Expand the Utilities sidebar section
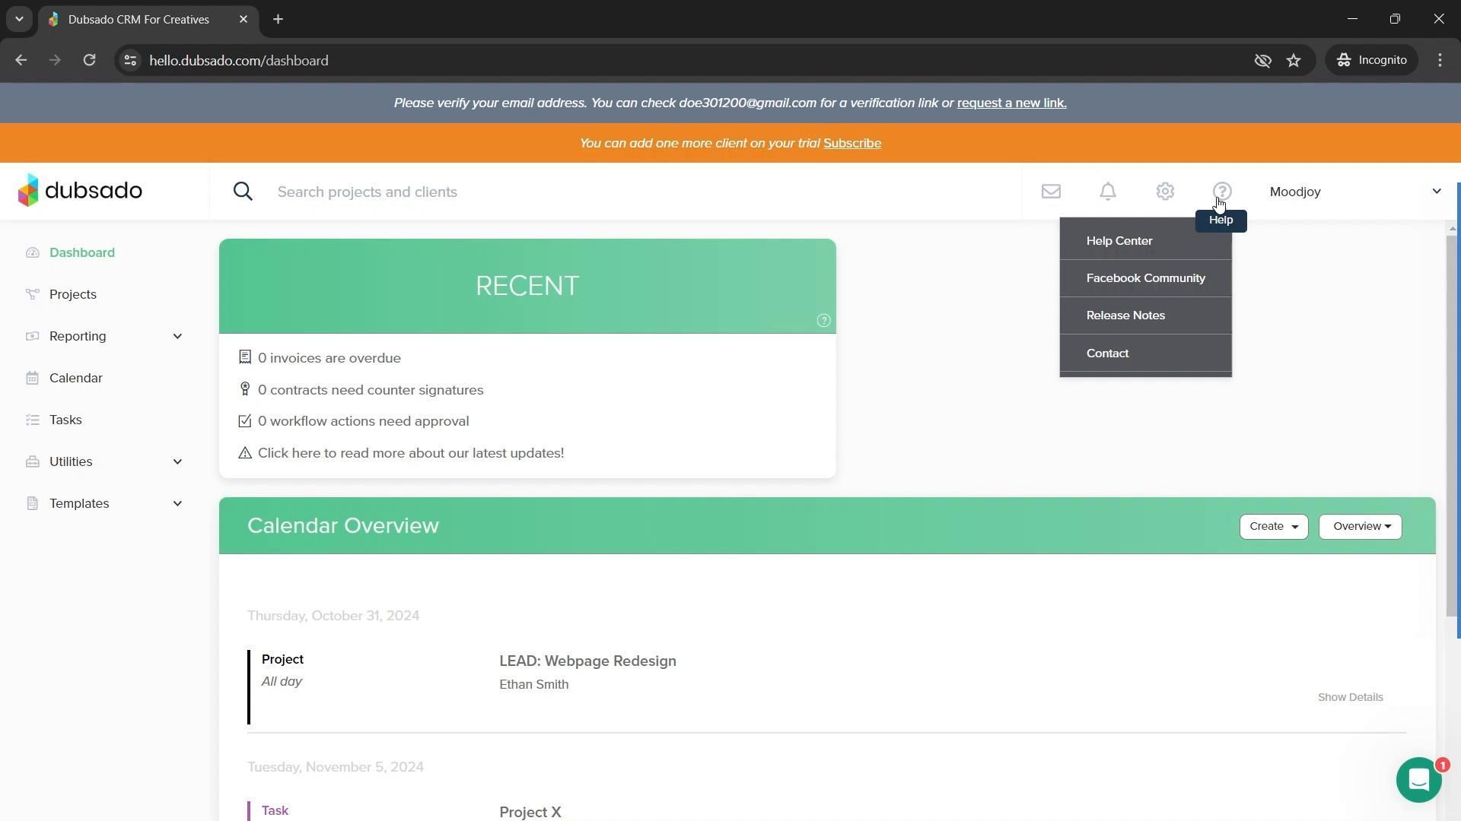Image resolution: width=1461 pixels, height=821 pixels. [177, 461]
